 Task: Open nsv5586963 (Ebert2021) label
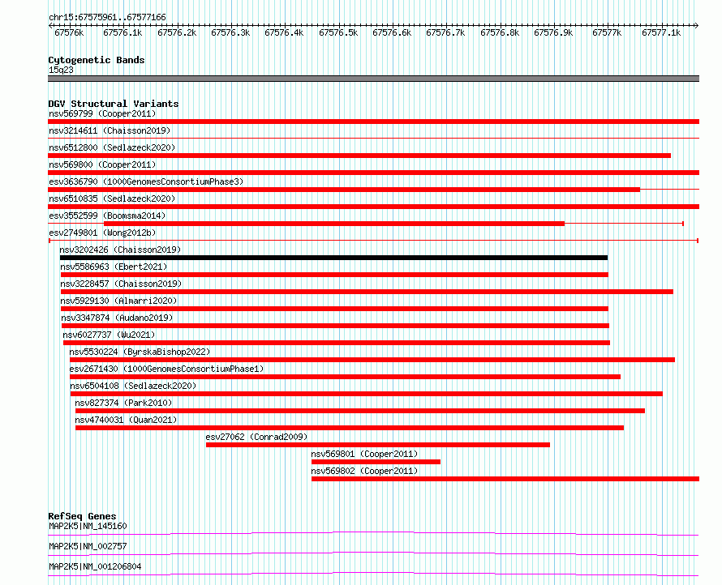(114, 267)
